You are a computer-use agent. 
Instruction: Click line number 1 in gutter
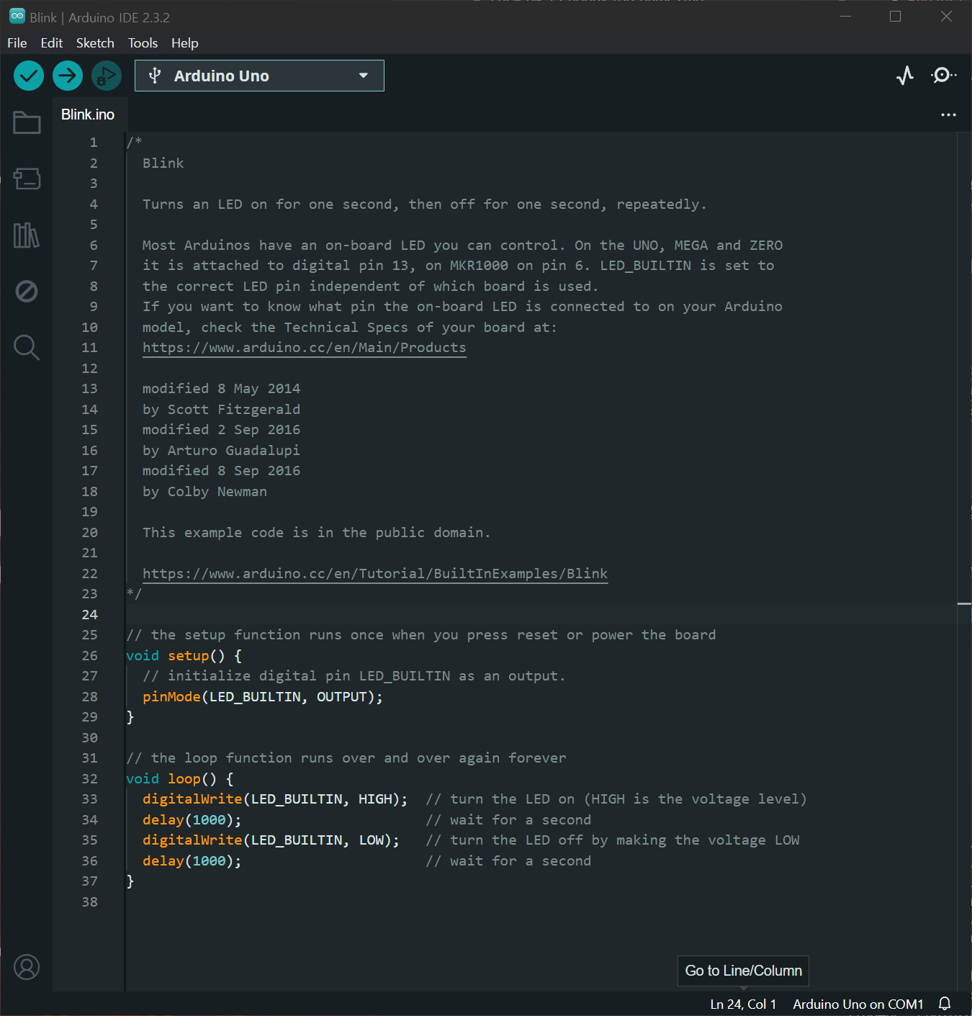[x=94, y=143]
